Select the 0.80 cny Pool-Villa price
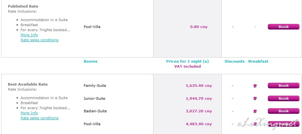302x134 pixels. (x=199, y=27)
